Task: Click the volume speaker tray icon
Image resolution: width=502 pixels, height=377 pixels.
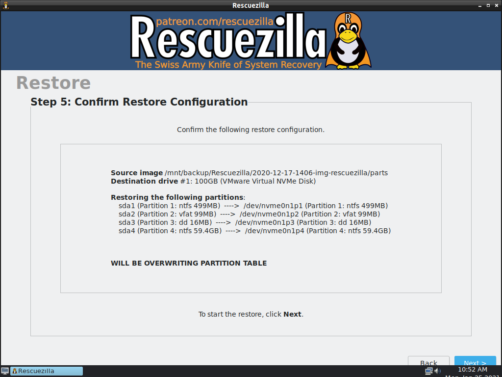Action: pyautogui.click(x=438, y=371)
